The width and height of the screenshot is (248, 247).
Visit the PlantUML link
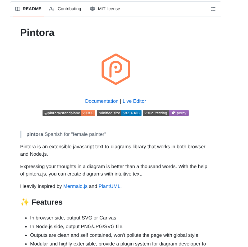[x=109, y=186]
